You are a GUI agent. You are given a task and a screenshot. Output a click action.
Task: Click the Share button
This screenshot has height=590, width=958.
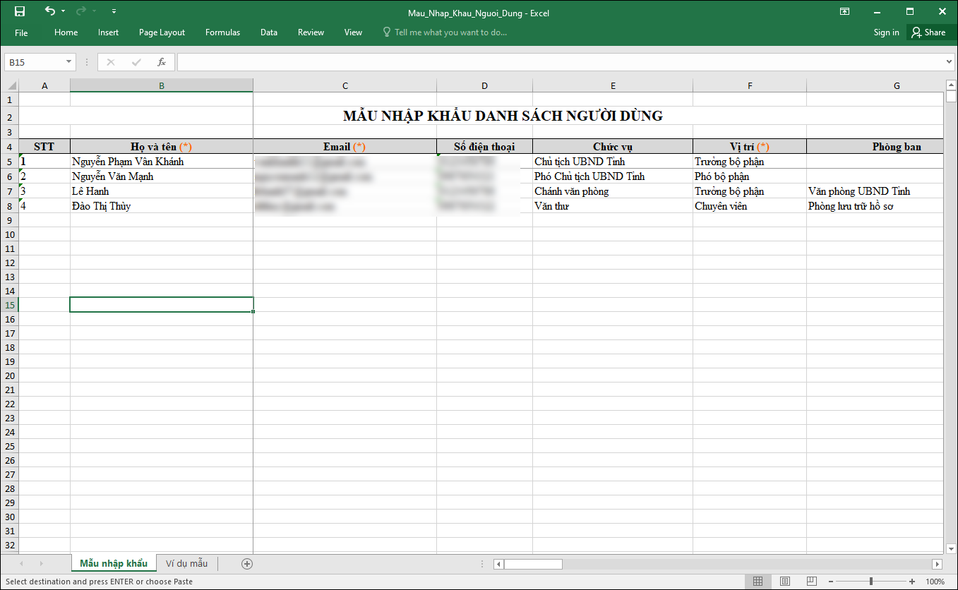[928, 32]
